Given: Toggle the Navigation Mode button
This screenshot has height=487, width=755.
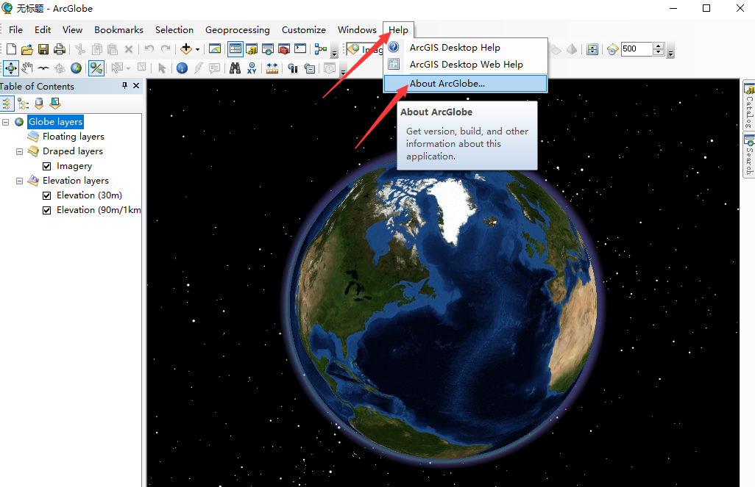Looking at the screenshot, I should point(96,68).
